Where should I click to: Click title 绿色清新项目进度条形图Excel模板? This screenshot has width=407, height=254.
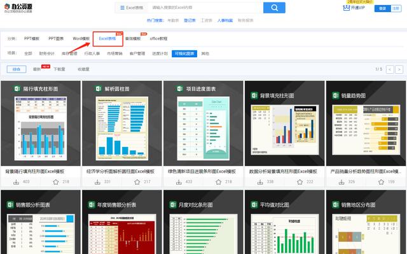coord(202,171)
